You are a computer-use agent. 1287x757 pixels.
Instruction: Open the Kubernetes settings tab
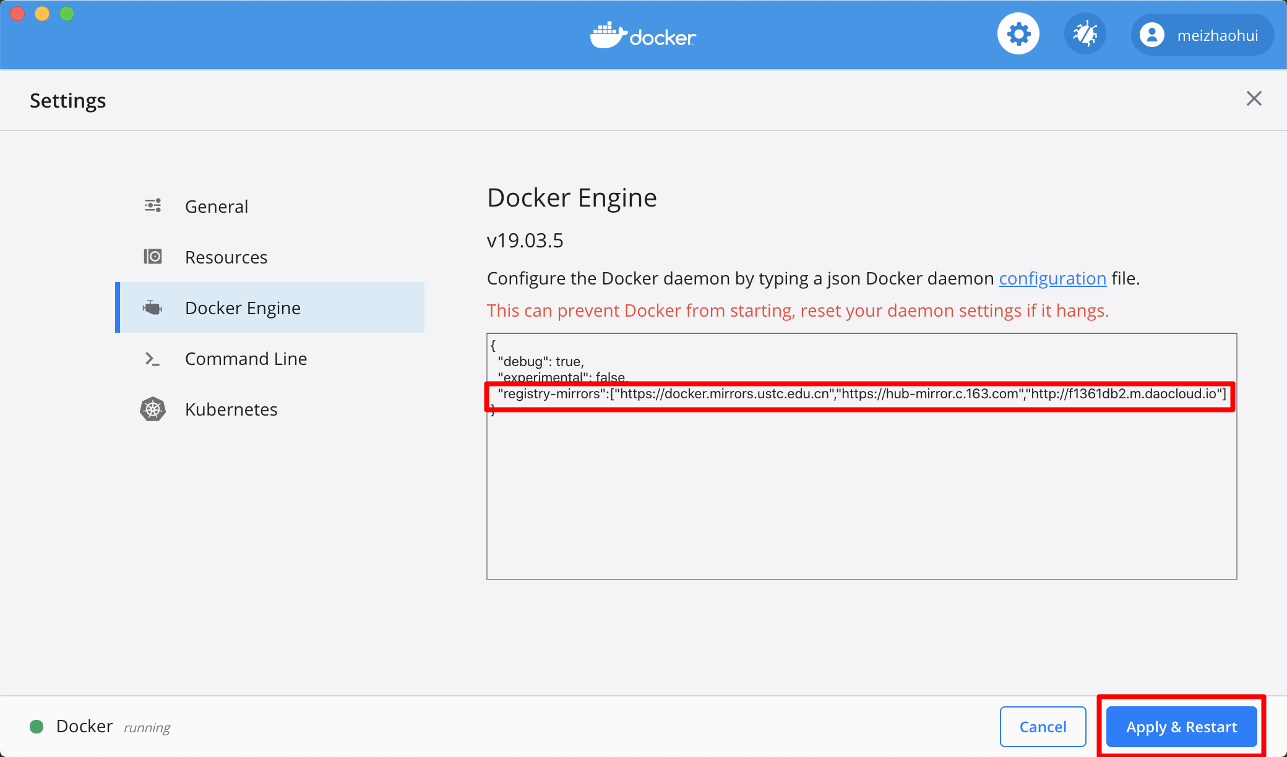270,409
